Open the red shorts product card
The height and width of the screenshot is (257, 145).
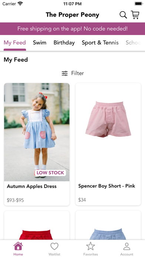37,225
